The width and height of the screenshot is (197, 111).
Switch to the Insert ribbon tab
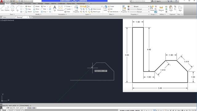click(x=13, y=4)
